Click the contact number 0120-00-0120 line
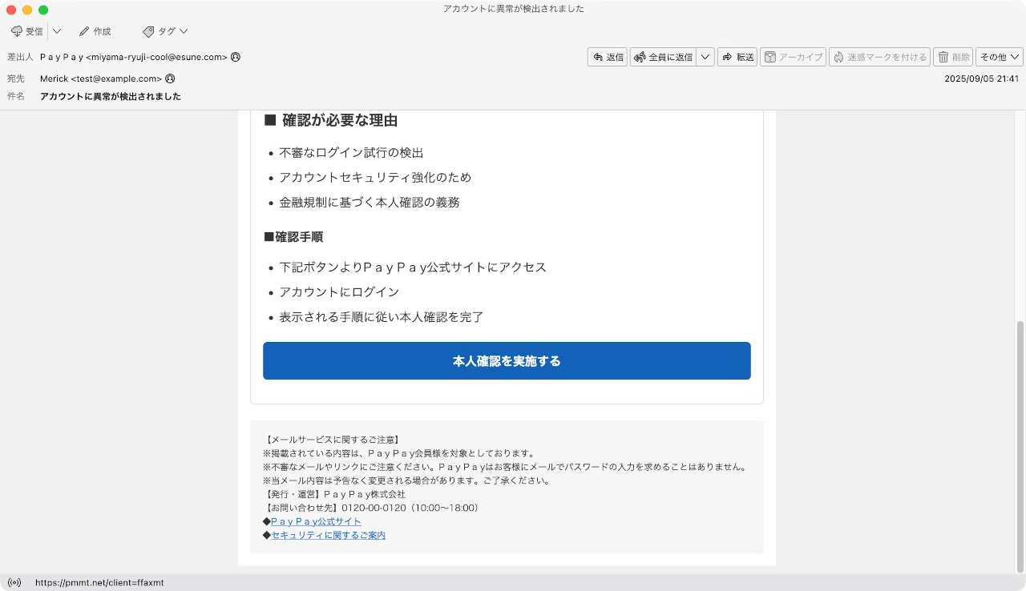The height and width of the screenshot is (591, 1026). tap(370, 508)
